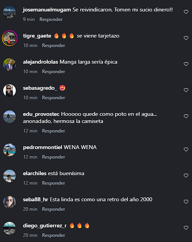Open the elarchiles username link
Viewport: 192px width, 242px height.
35,173
